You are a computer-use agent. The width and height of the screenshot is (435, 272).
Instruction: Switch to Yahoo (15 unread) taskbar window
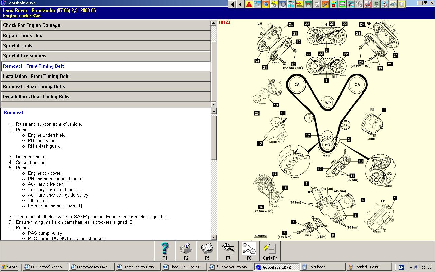coord(46,267)
